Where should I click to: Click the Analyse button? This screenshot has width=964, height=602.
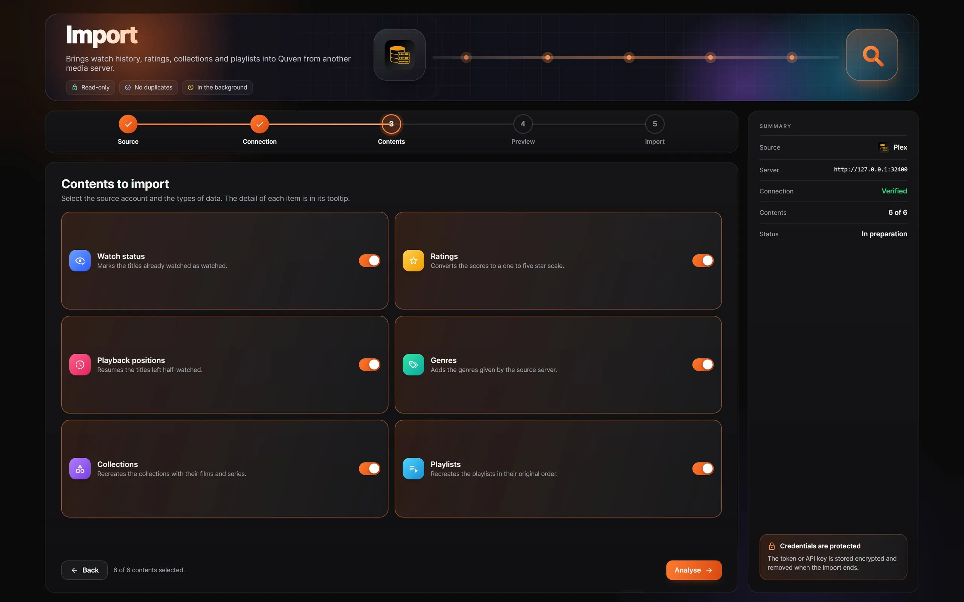click(694, 570)
